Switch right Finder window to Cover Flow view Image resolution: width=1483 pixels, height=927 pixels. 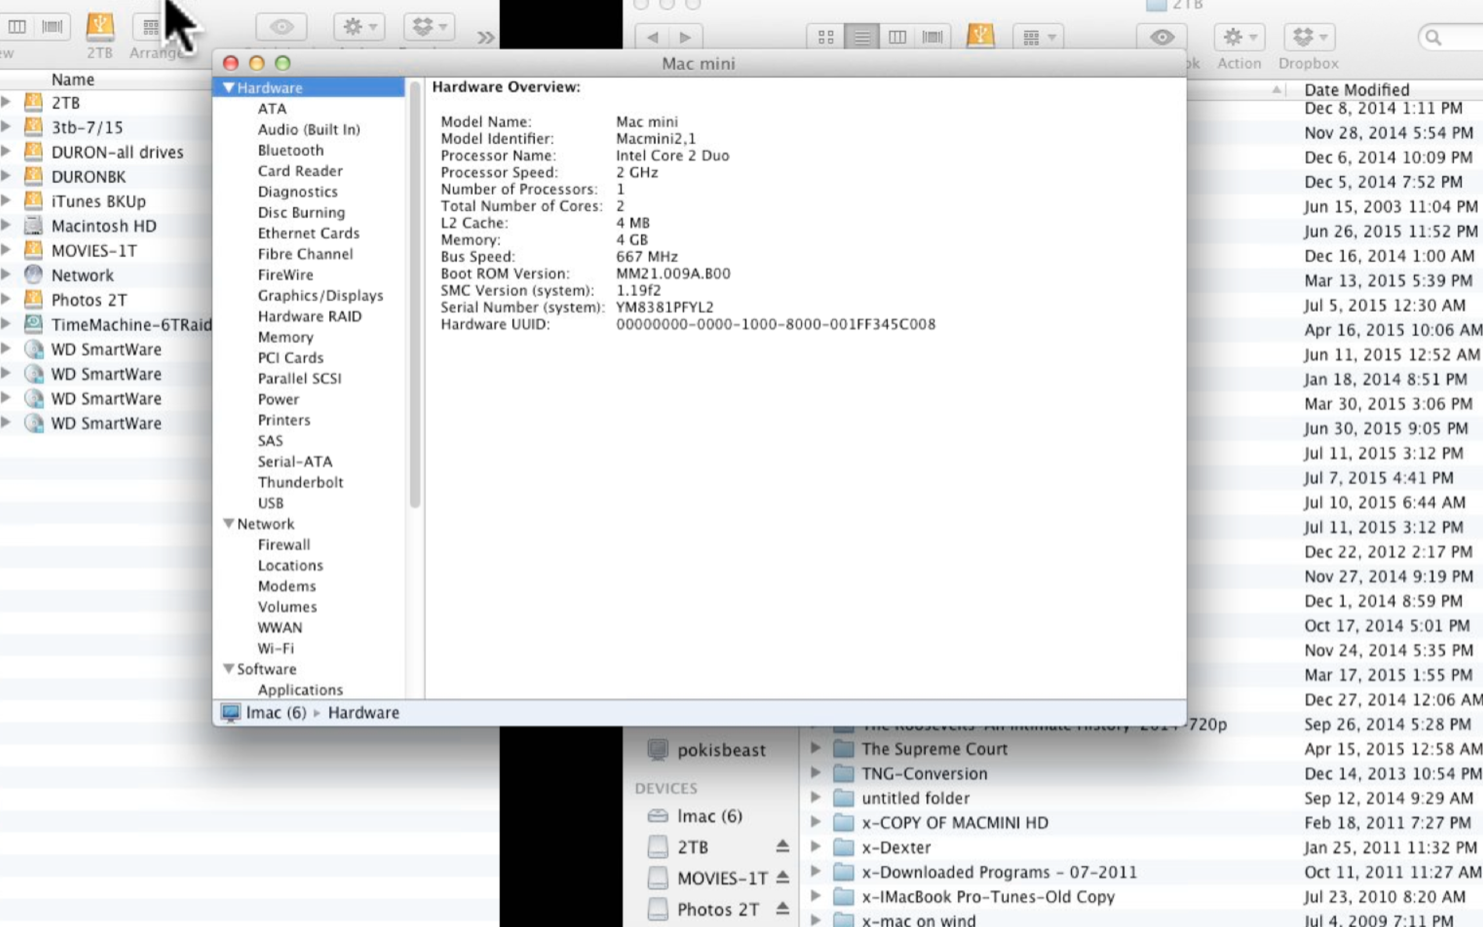point(933,38)
